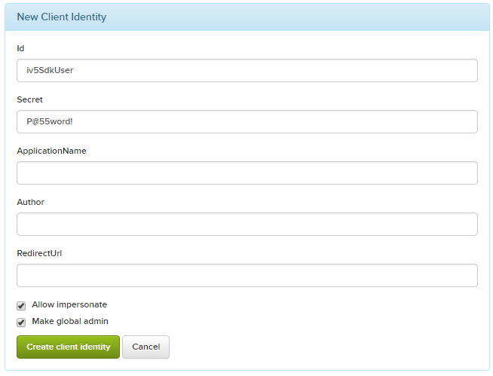The image size is (493, 376).
Task: Focus the empty Author field
Action: 246,225
